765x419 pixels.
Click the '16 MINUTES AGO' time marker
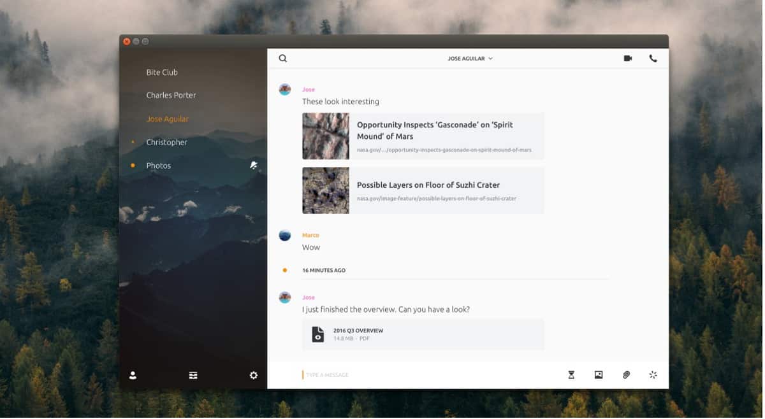tap(324, 271)
